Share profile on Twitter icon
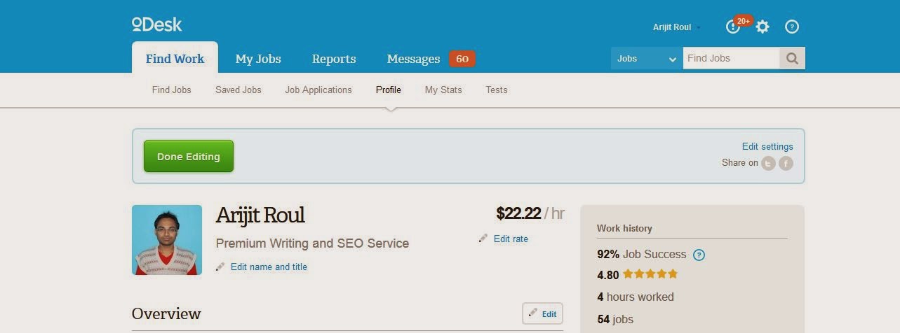Image resolution: width=900 pixels, height=333 pixels. pos(769,164)
